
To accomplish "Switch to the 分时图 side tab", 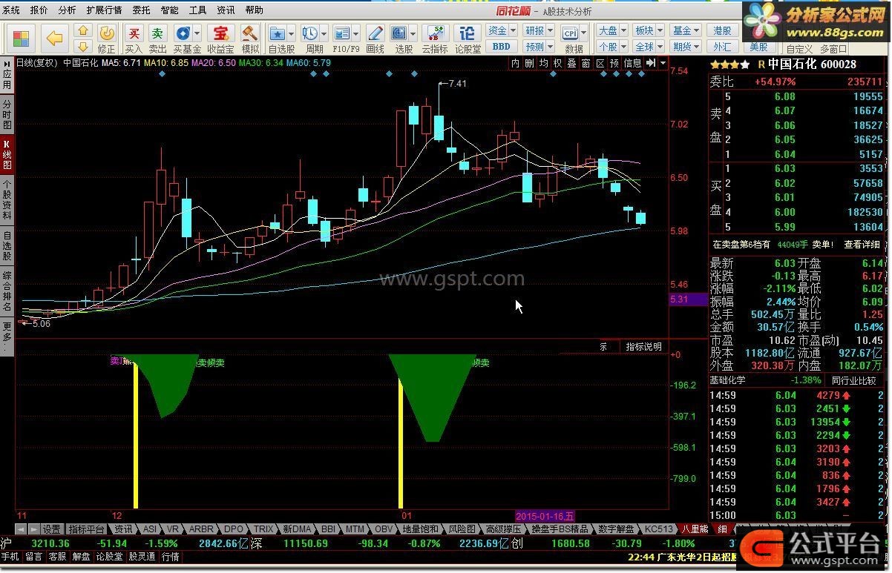I will point(7,113).
